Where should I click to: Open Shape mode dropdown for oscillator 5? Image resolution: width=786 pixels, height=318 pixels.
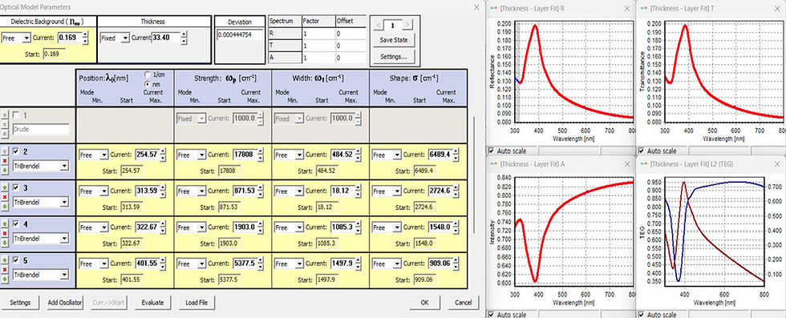tap(387, 264)
